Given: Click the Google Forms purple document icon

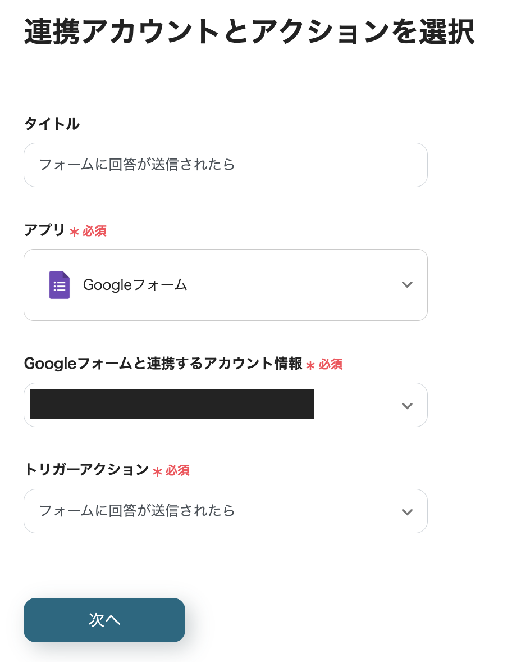Looking at the screenshot, I should click(x=60, y=285).
